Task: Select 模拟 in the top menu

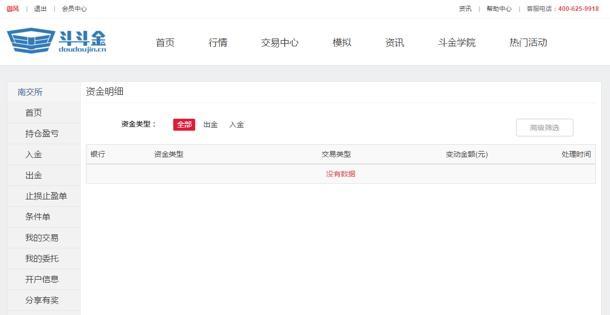Action: (342, 43)
